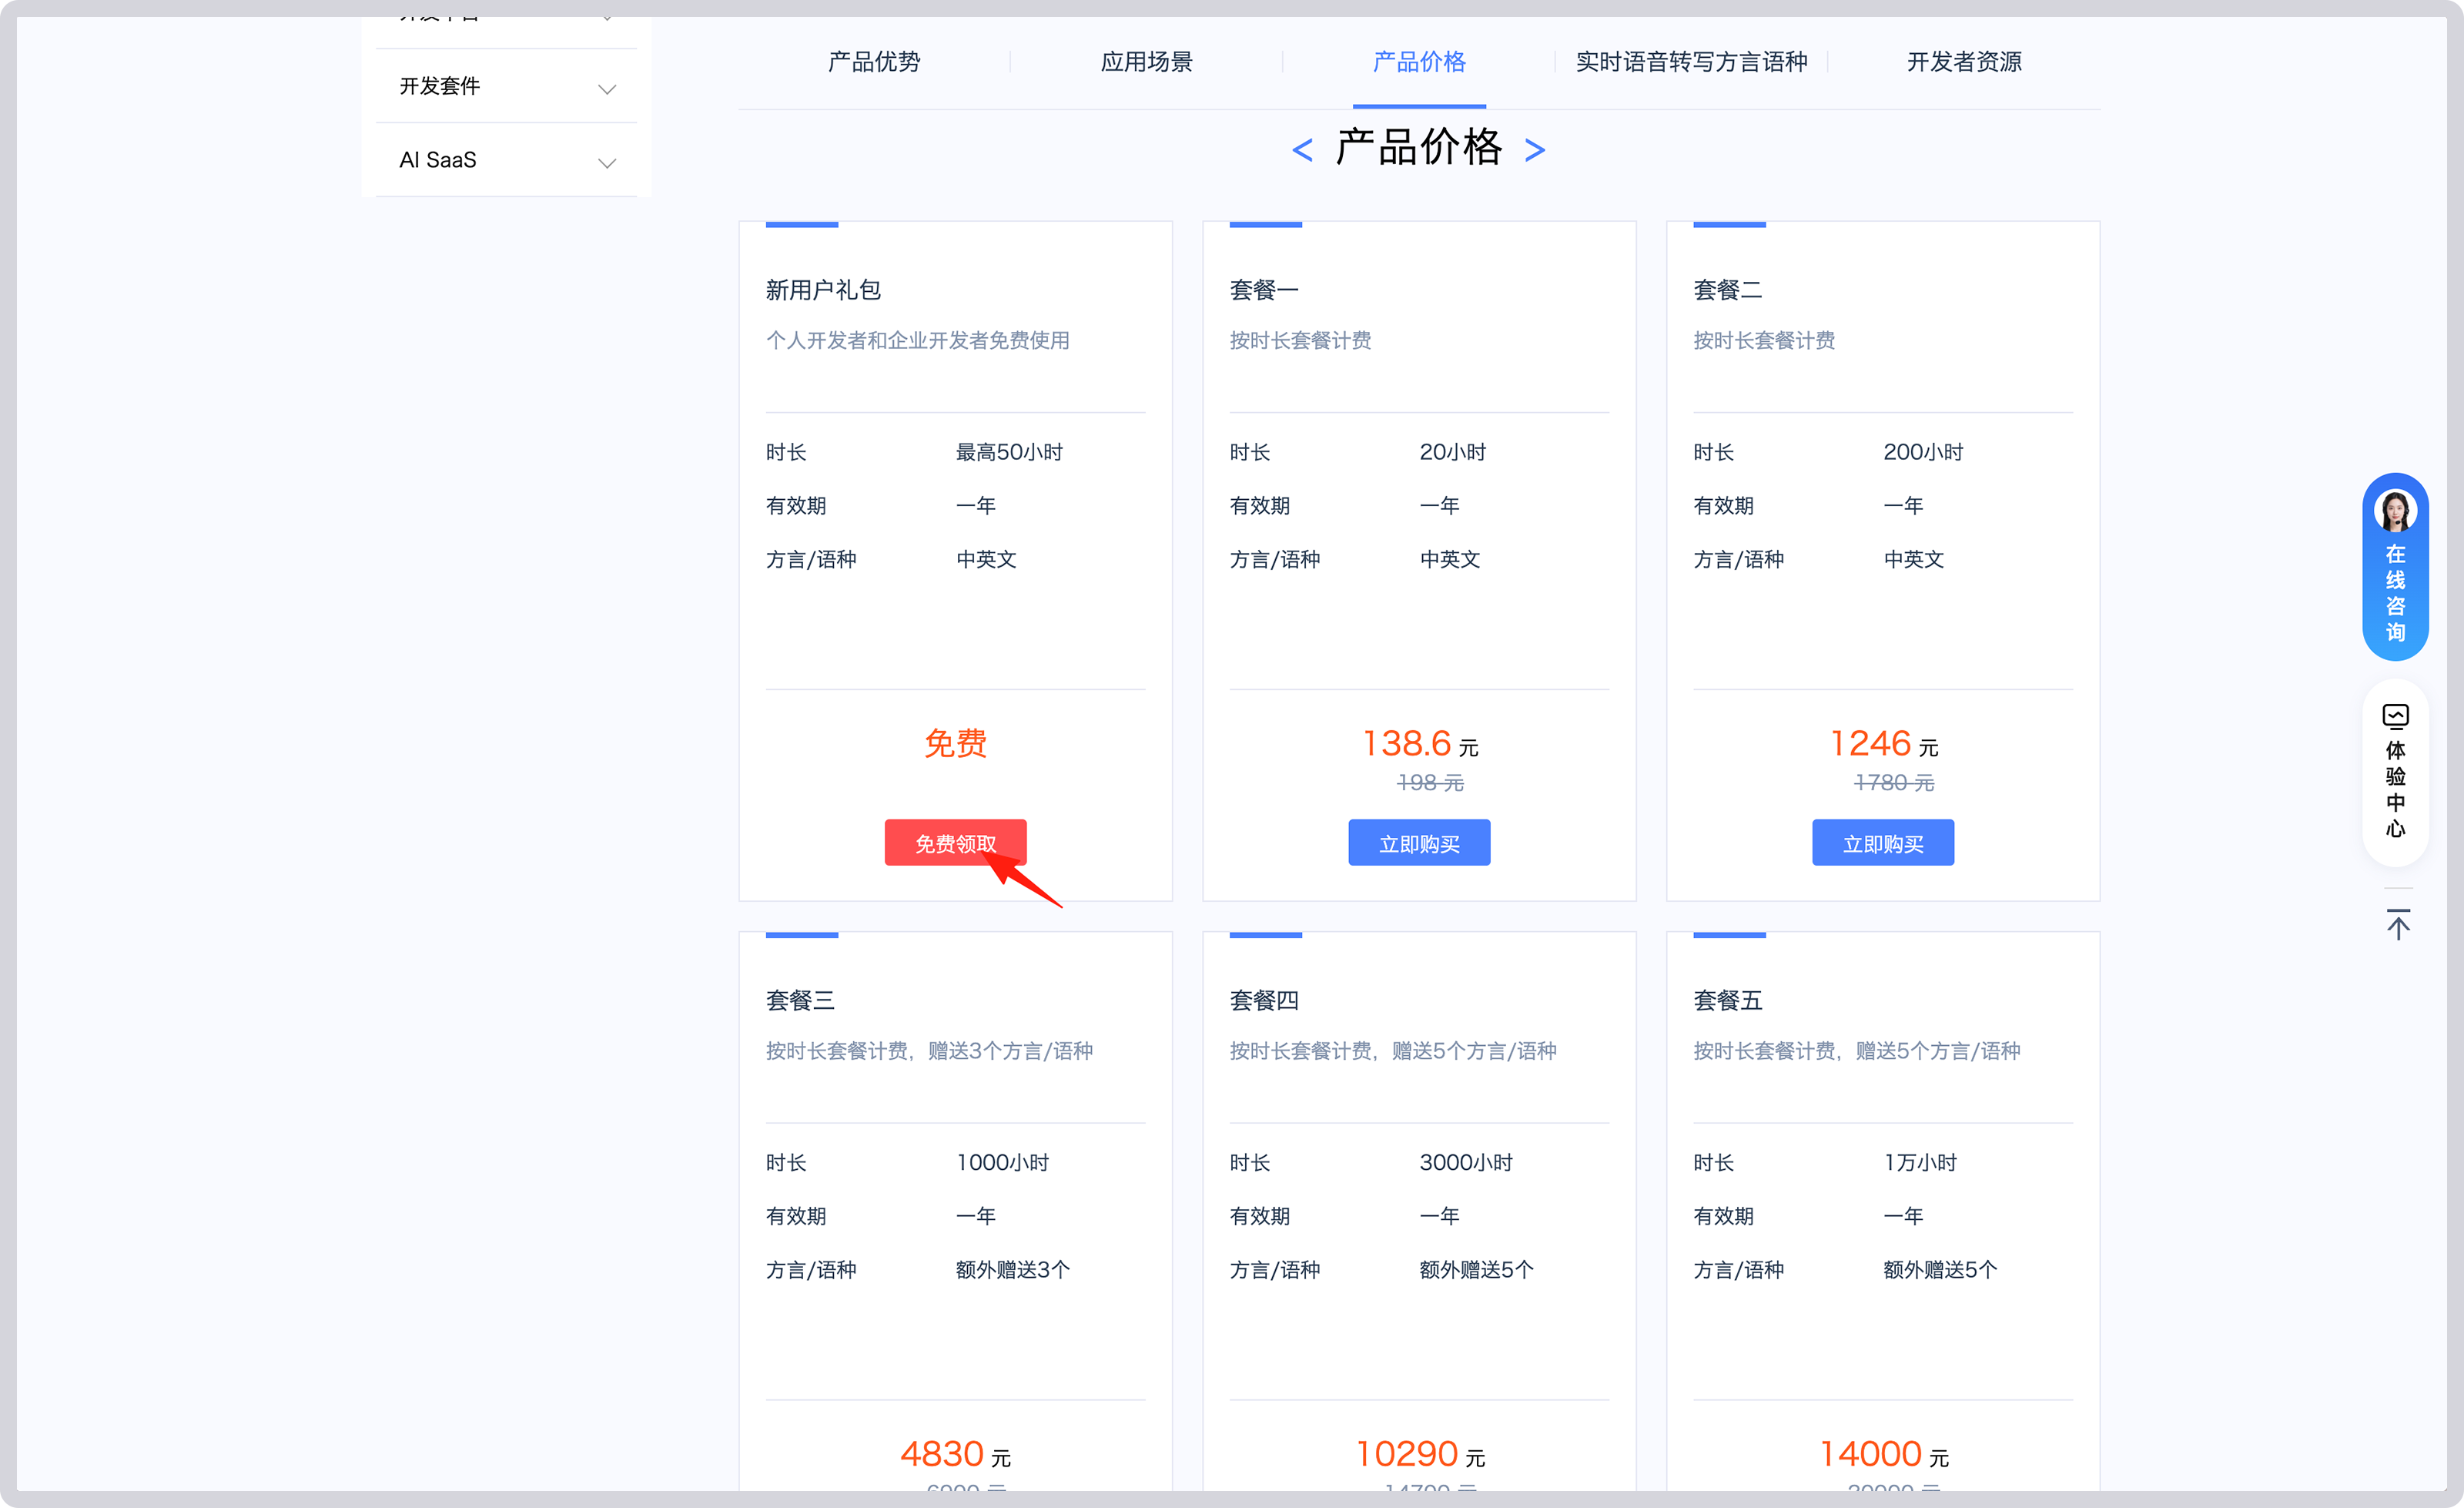Screen dimensions: 2464x1508
Task: Select the currently active 产品价格 tab
Action: pos(1419,61)
